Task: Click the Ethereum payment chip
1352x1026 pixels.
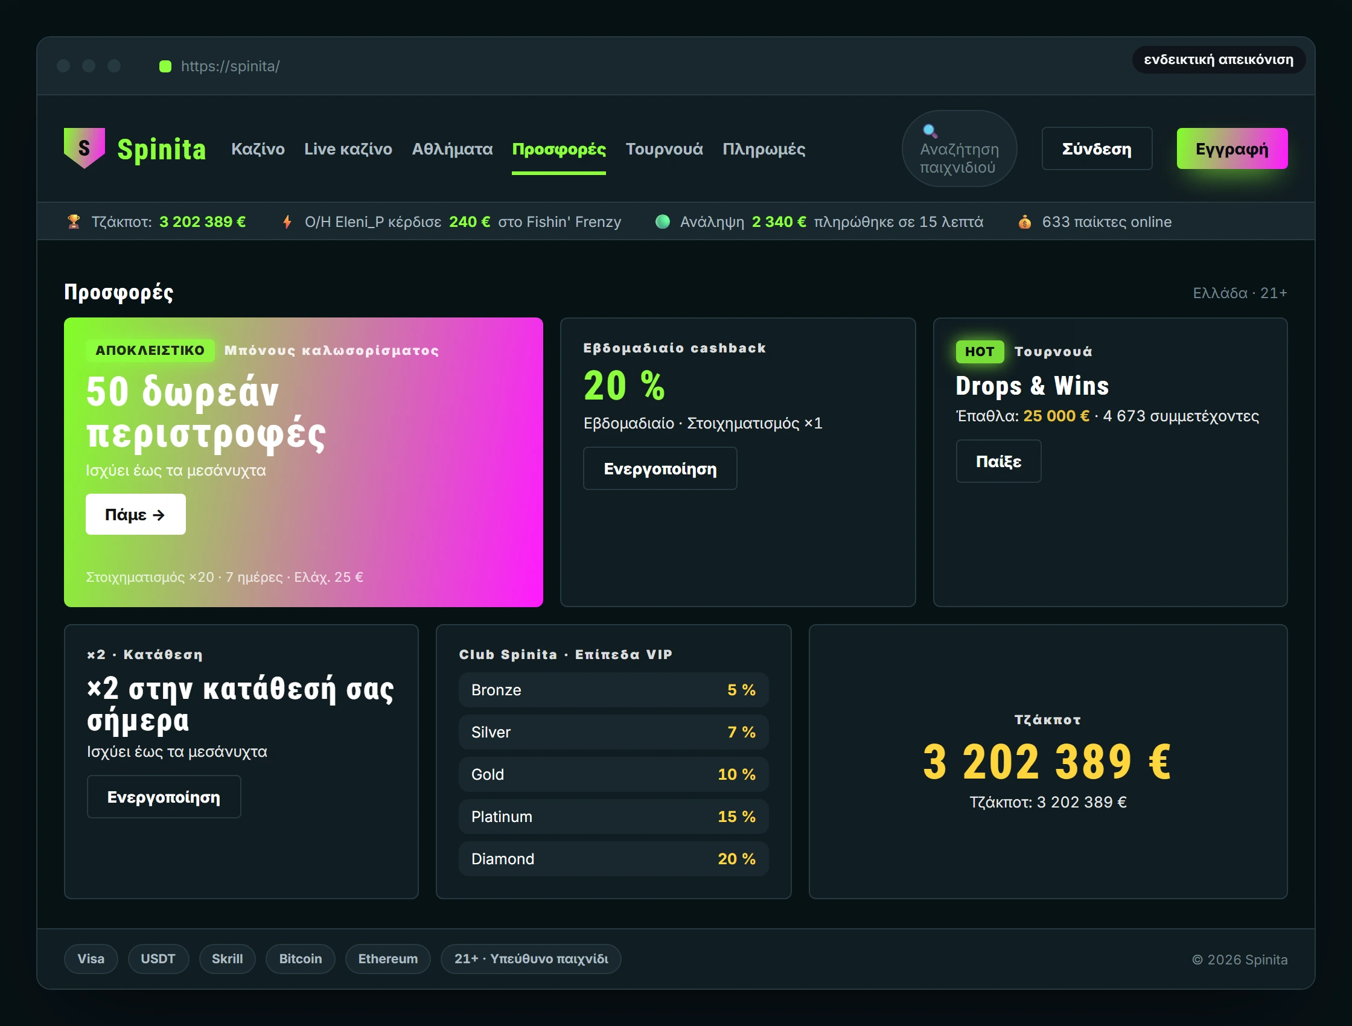Action: 388,959
